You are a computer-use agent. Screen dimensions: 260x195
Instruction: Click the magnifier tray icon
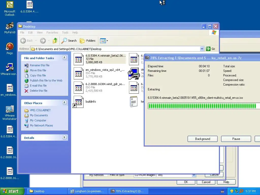241,191
